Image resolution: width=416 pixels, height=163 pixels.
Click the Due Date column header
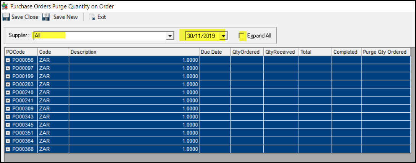214,52
